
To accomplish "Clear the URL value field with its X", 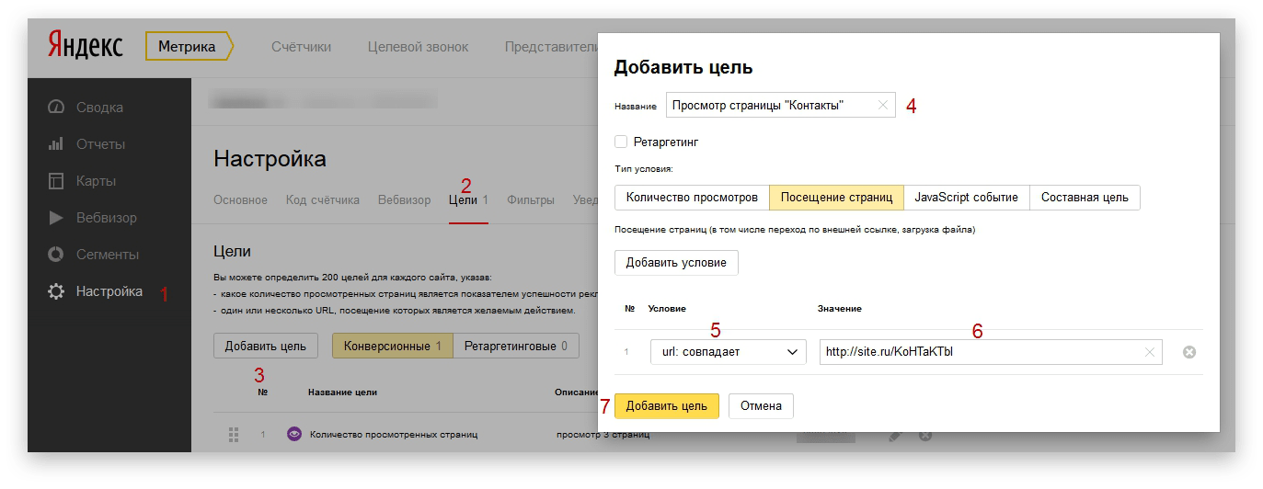I will [1149, 352].
